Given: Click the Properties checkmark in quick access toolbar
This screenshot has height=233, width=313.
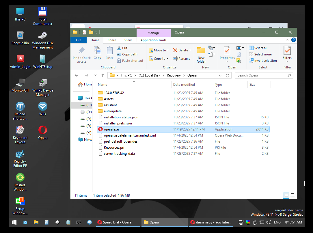Looking at the screenshot, I should (x=85, y=32).
